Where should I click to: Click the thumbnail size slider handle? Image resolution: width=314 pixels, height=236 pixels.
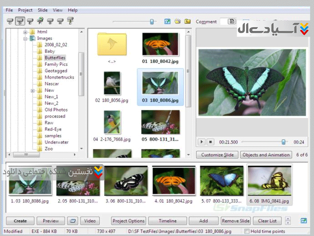tap(152, 22)
